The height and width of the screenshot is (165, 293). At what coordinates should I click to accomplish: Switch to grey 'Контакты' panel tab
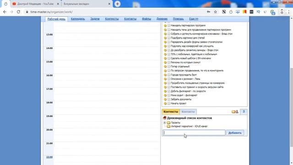(x=188, y=112)
